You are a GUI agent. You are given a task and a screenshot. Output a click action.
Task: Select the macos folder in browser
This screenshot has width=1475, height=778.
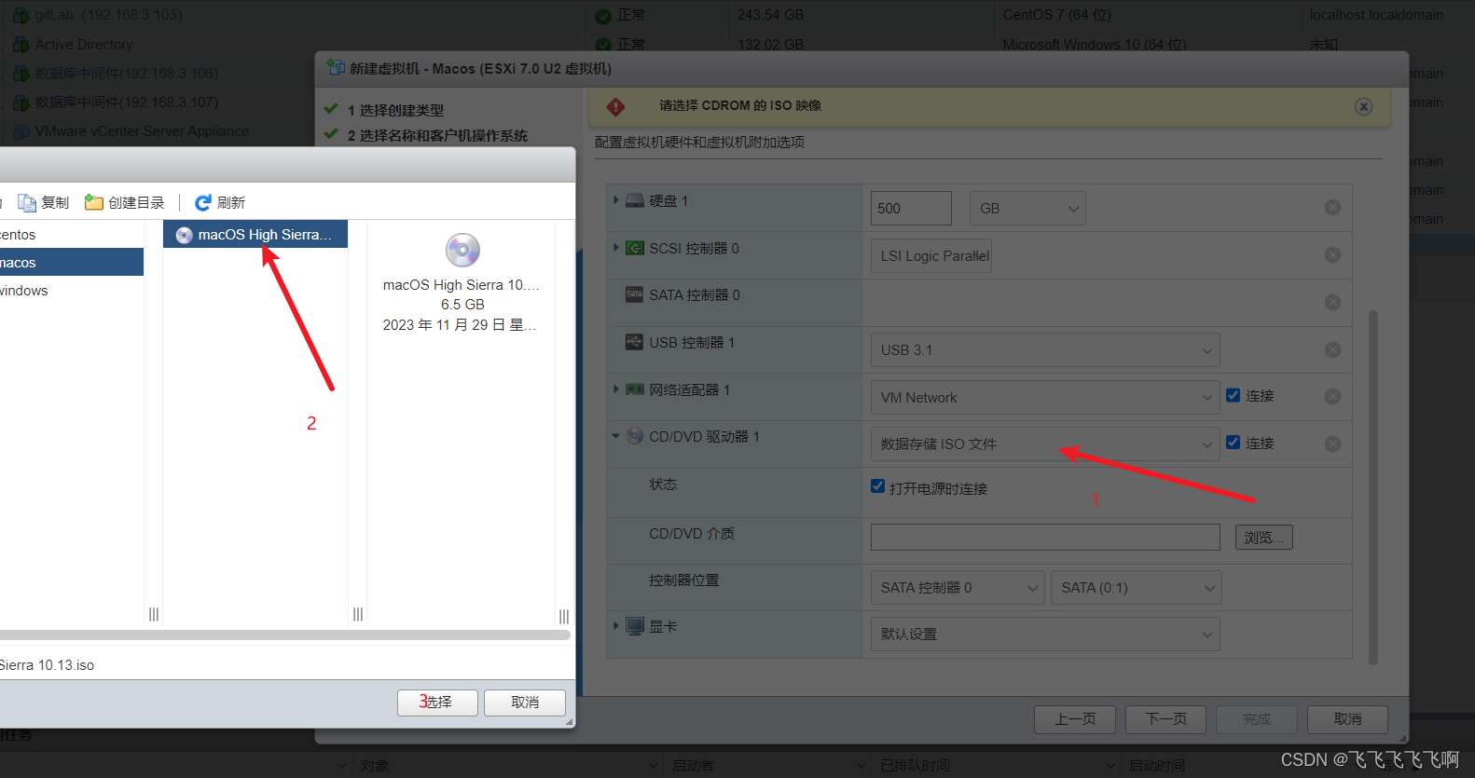[72, 263]
